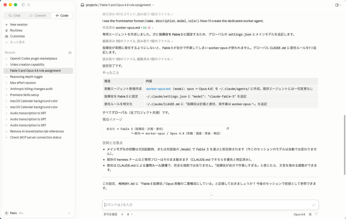Image resolution: width=346 pixels, height=219 pixels.
Task: Change the 高 effort level
Action: pos(310,214)
